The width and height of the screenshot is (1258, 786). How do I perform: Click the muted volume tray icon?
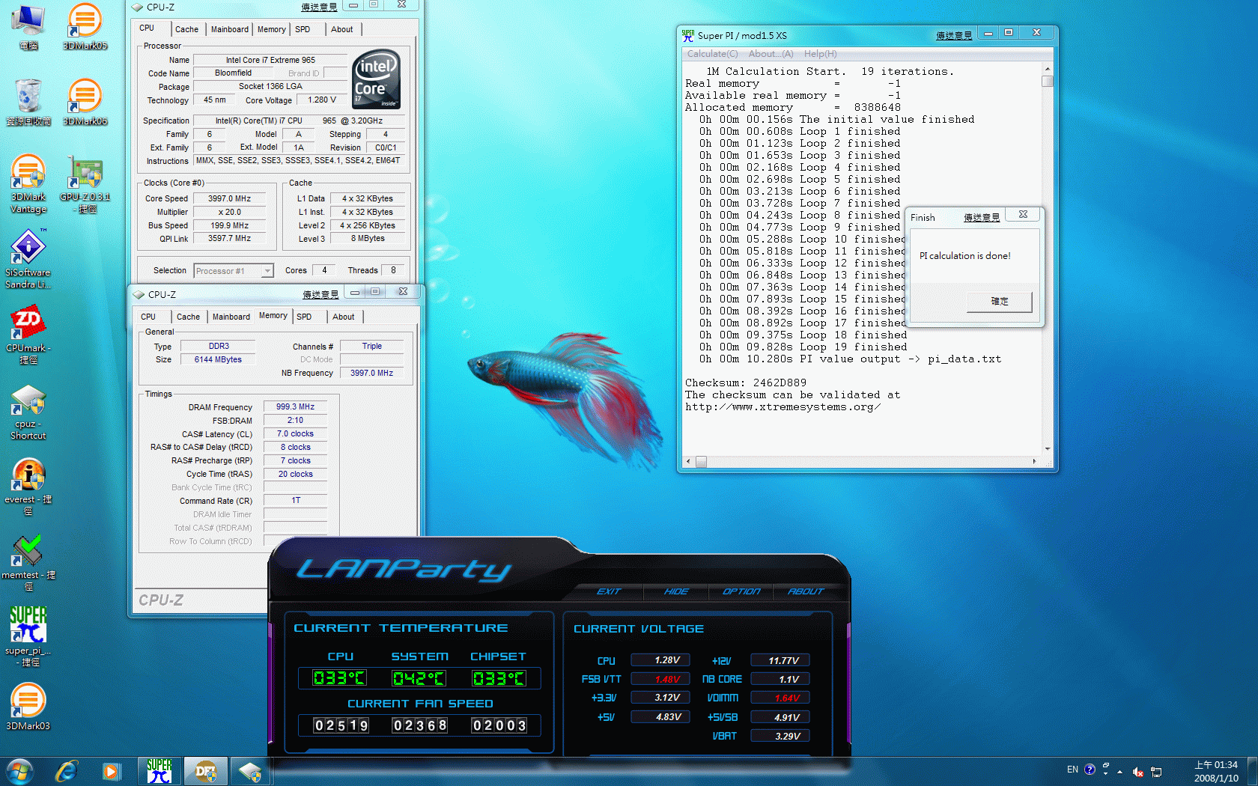click(x=1138, y=772)
